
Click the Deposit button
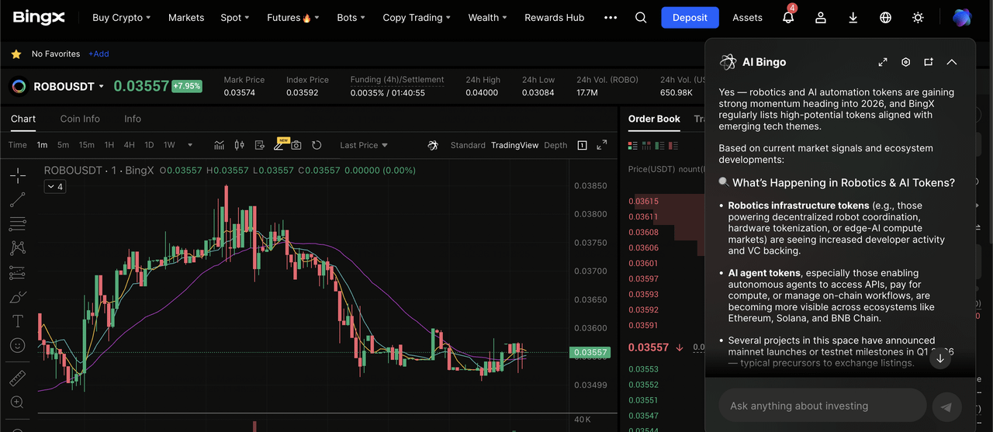(690, 17)
